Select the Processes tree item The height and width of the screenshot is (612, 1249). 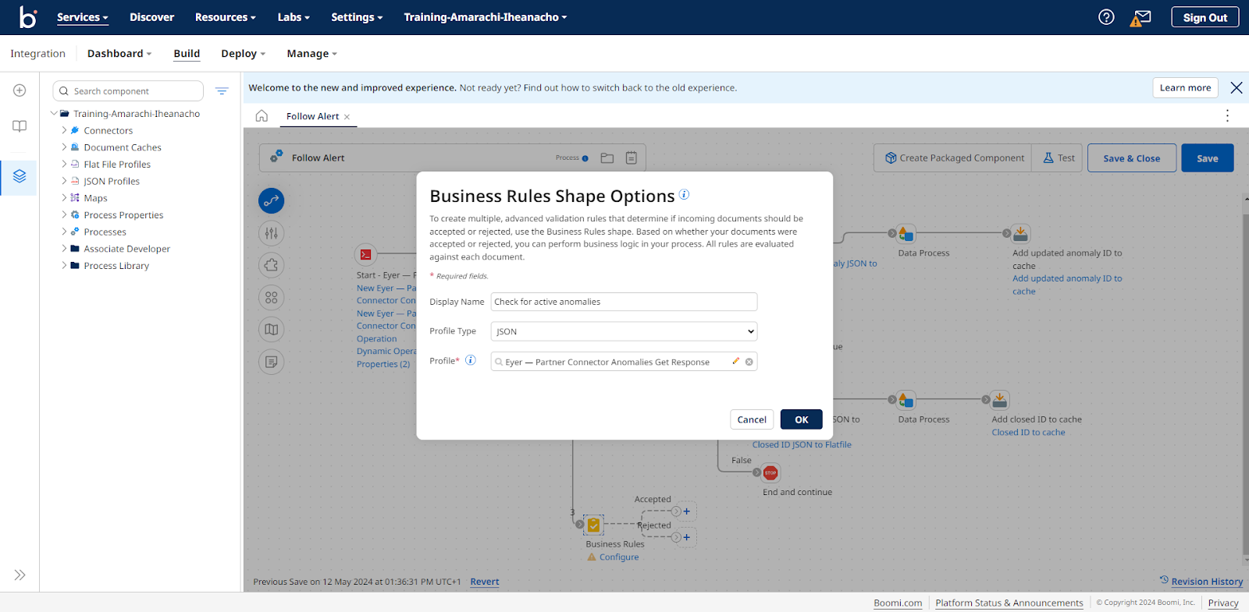tap(105, 232)
